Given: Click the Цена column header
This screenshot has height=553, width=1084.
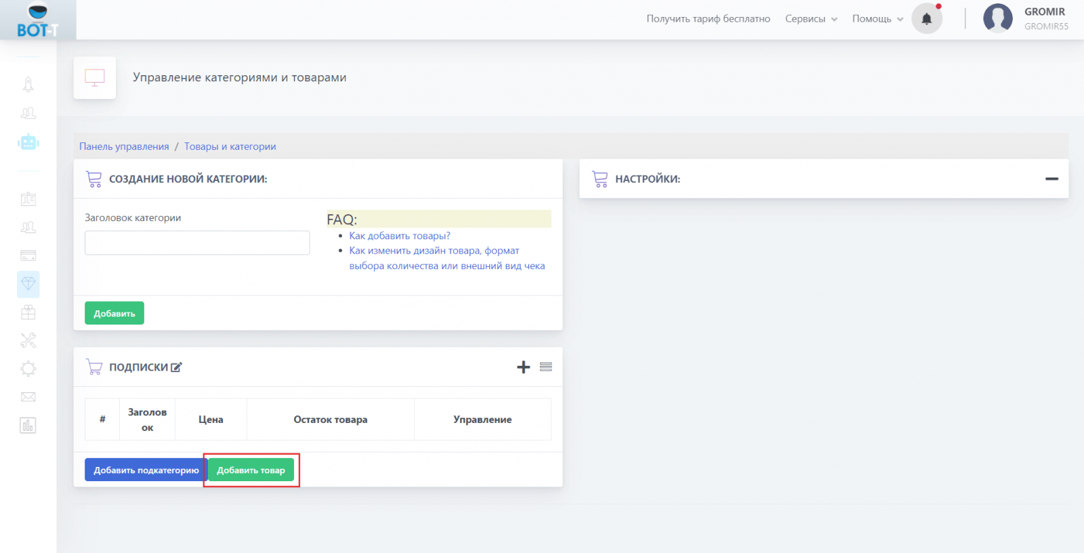Looking at the screenshot, I should pyautogui.click(x=211, y=419).
